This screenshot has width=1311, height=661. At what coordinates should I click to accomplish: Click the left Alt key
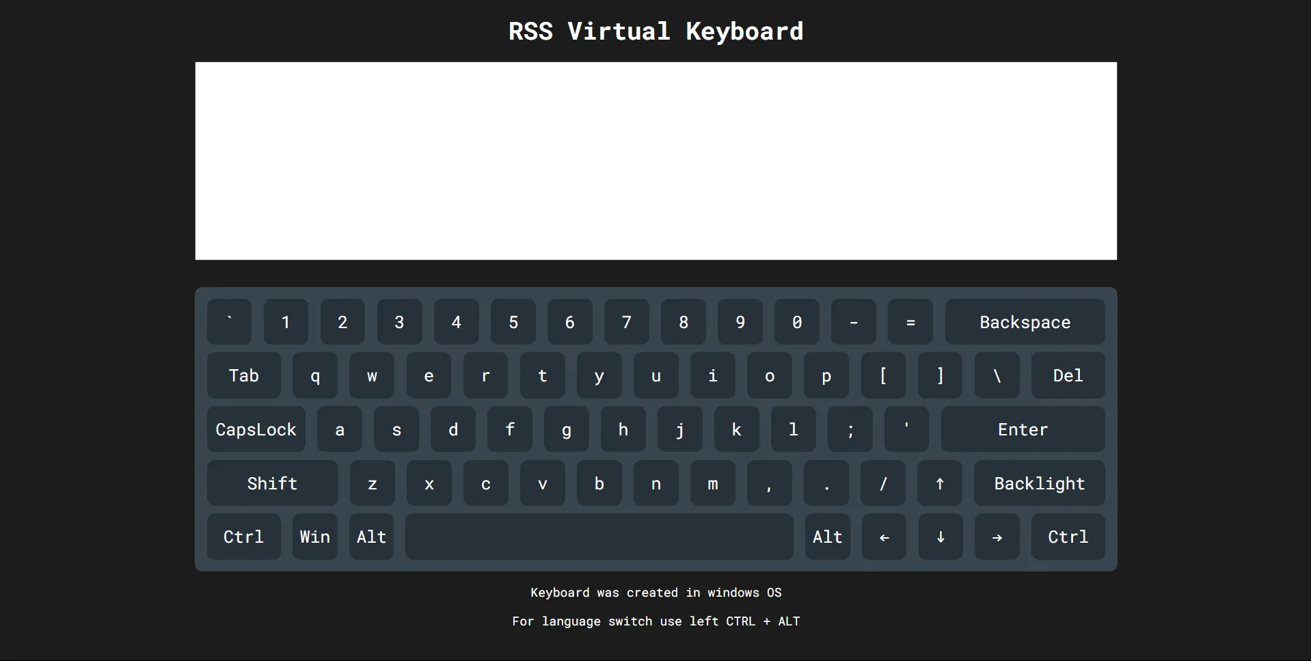371,537
